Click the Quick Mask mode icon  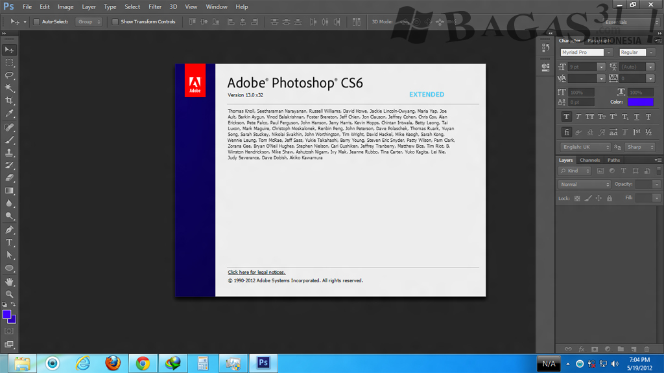click(x=9, y=331)
